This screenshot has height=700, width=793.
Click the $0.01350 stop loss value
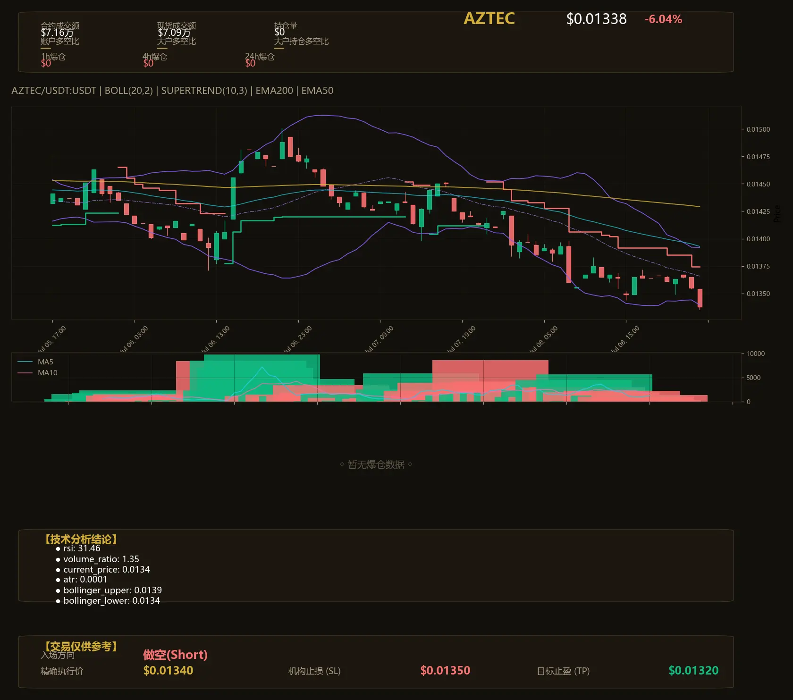coord(445,671)
